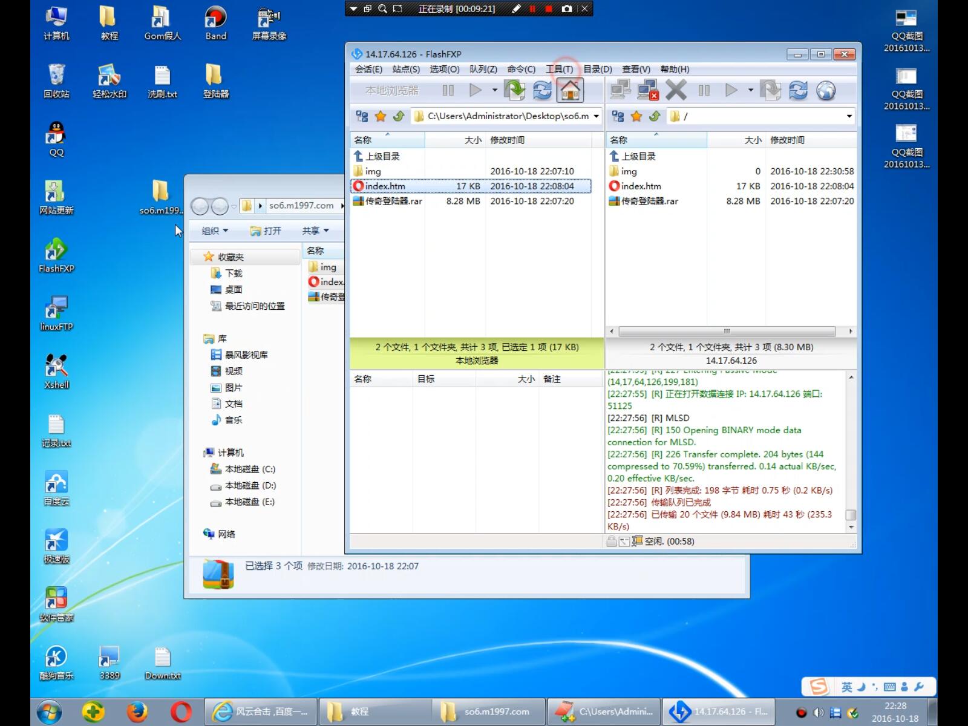Open 选项(O) menu

445,69
